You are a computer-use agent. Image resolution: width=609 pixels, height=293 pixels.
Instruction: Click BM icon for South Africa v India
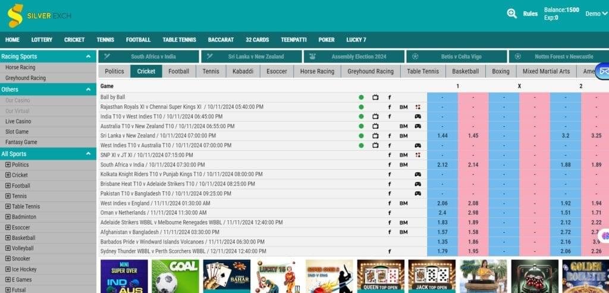click(404, 164)
